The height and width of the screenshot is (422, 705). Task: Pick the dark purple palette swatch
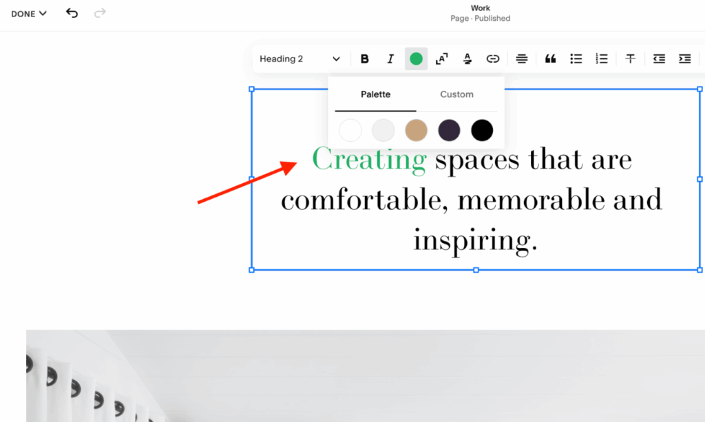[449, 130]
